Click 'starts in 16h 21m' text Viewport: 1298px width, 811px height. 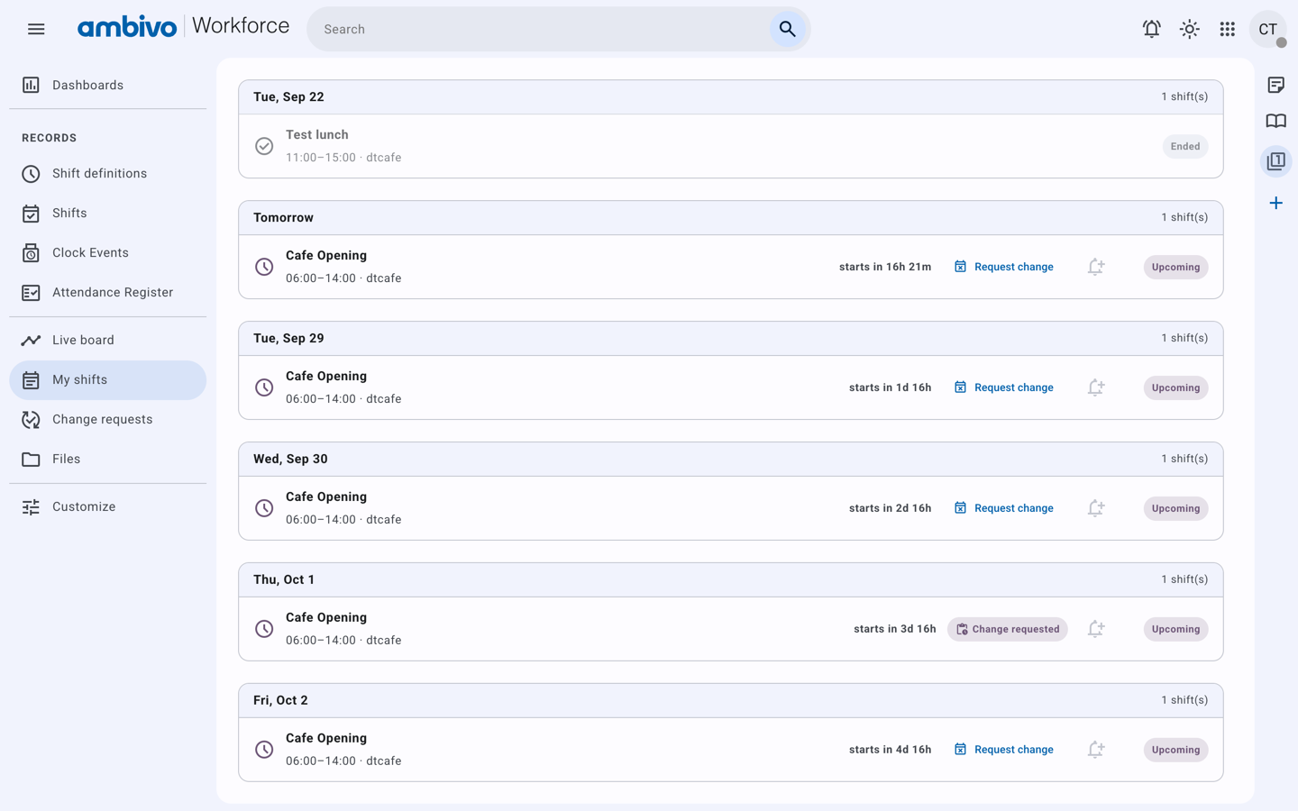coord(884,267)
